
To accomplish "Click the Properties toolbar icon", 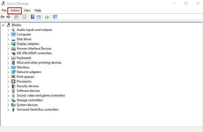I will tap(24, 17).
